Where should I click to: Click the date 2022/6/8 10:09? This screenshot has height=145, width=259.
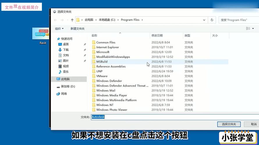(x=162, y=81)
